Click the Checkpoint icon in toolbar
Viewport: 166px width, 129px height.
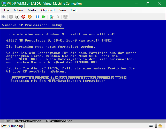(51, 17)
